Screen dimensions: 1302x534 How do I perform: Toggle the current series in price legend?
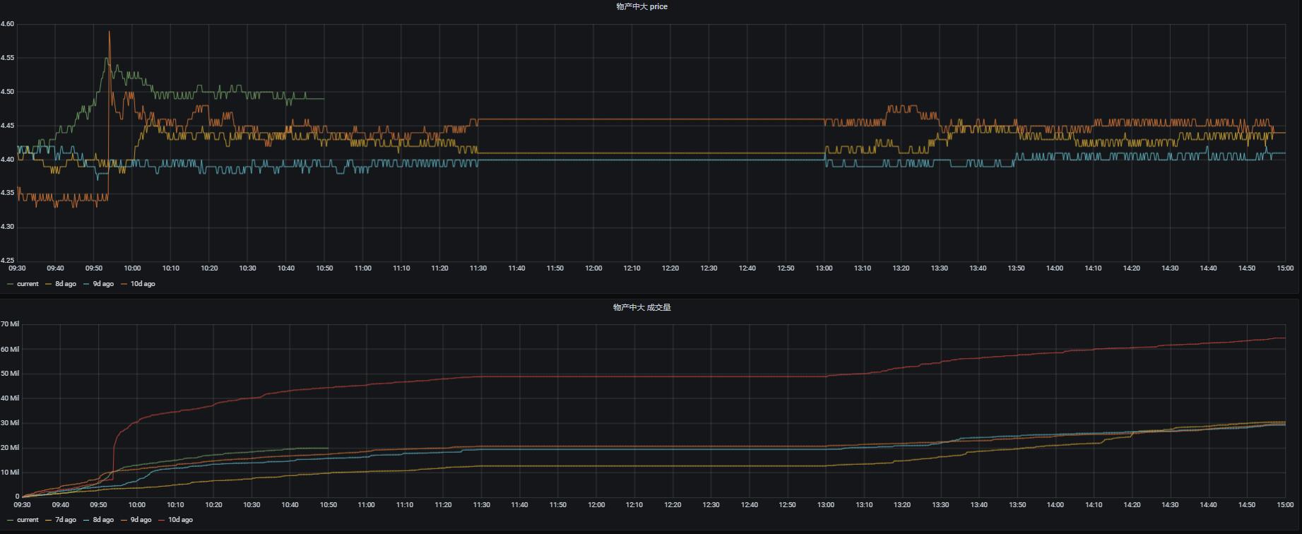tap(28, 284)
